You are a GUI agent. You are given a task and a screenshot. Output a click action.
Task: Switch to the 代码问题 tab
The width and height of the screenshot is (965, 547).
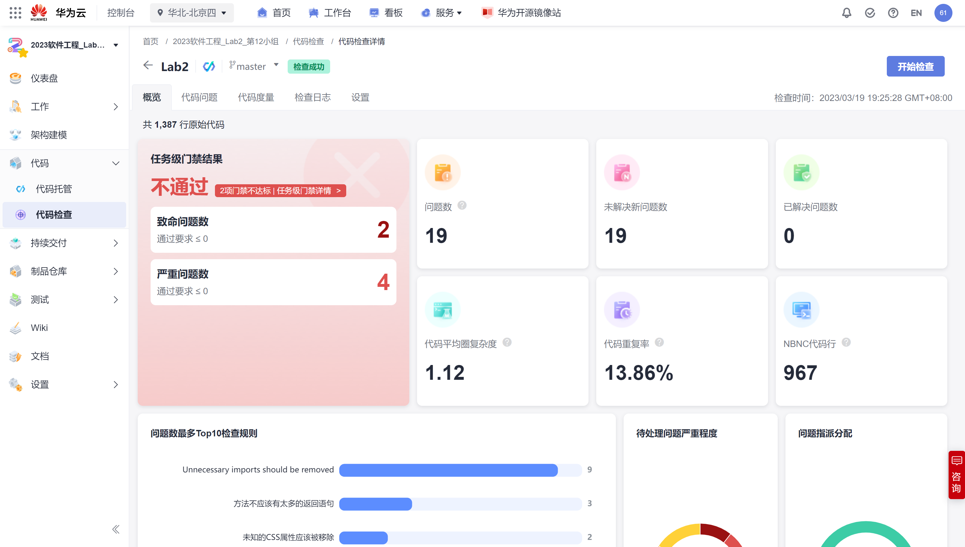pos(199,97)
